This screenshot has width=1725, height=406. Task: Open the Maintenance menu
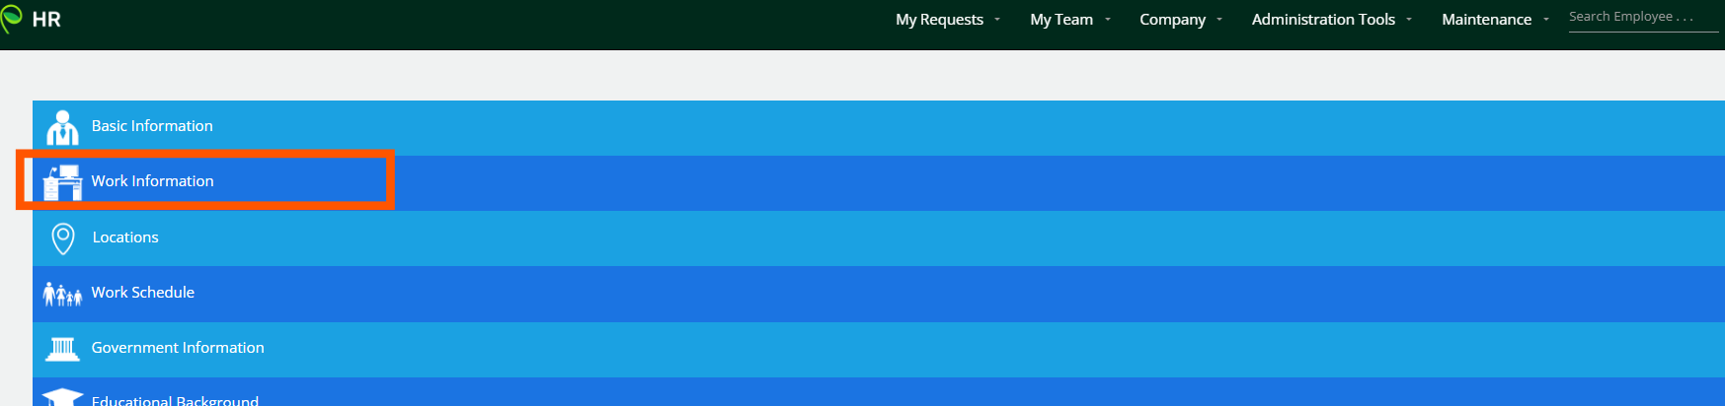1494,20
